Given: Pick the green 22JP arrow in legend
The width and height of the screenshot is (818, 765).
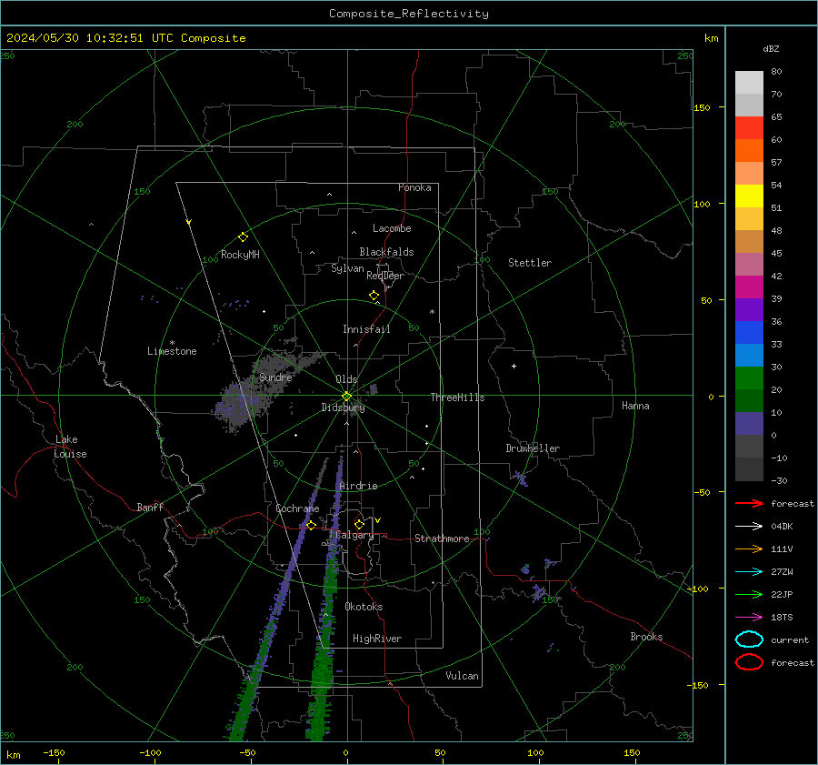Looking at the screenshot, I should [x=749, y=594].
